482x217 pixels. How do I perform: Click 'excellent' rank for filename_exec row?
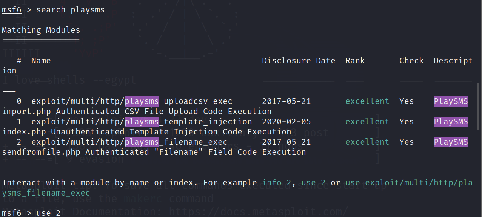pyautogui.click(x=367, y=142)
